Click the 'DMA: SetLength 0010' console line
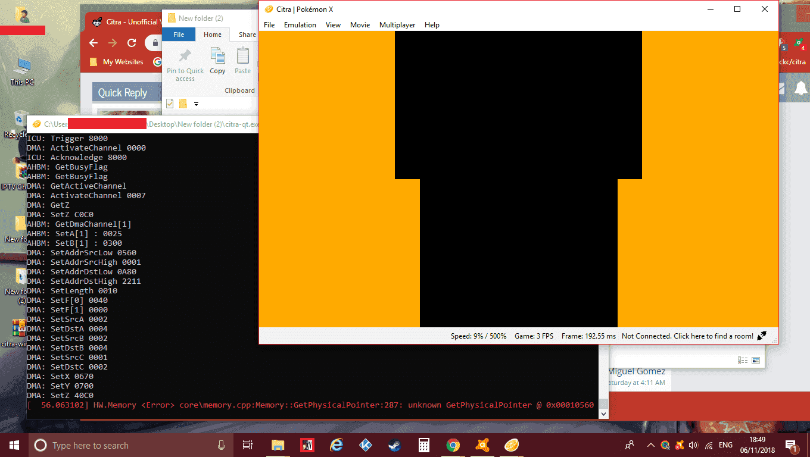The image size is (810, 457). click(72, 291)
